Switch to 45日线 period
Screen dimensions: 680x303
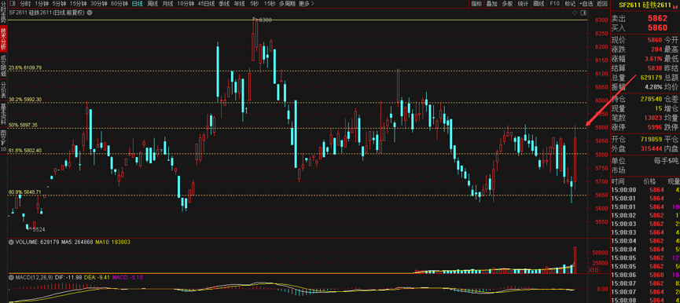(x=207, y=4)
